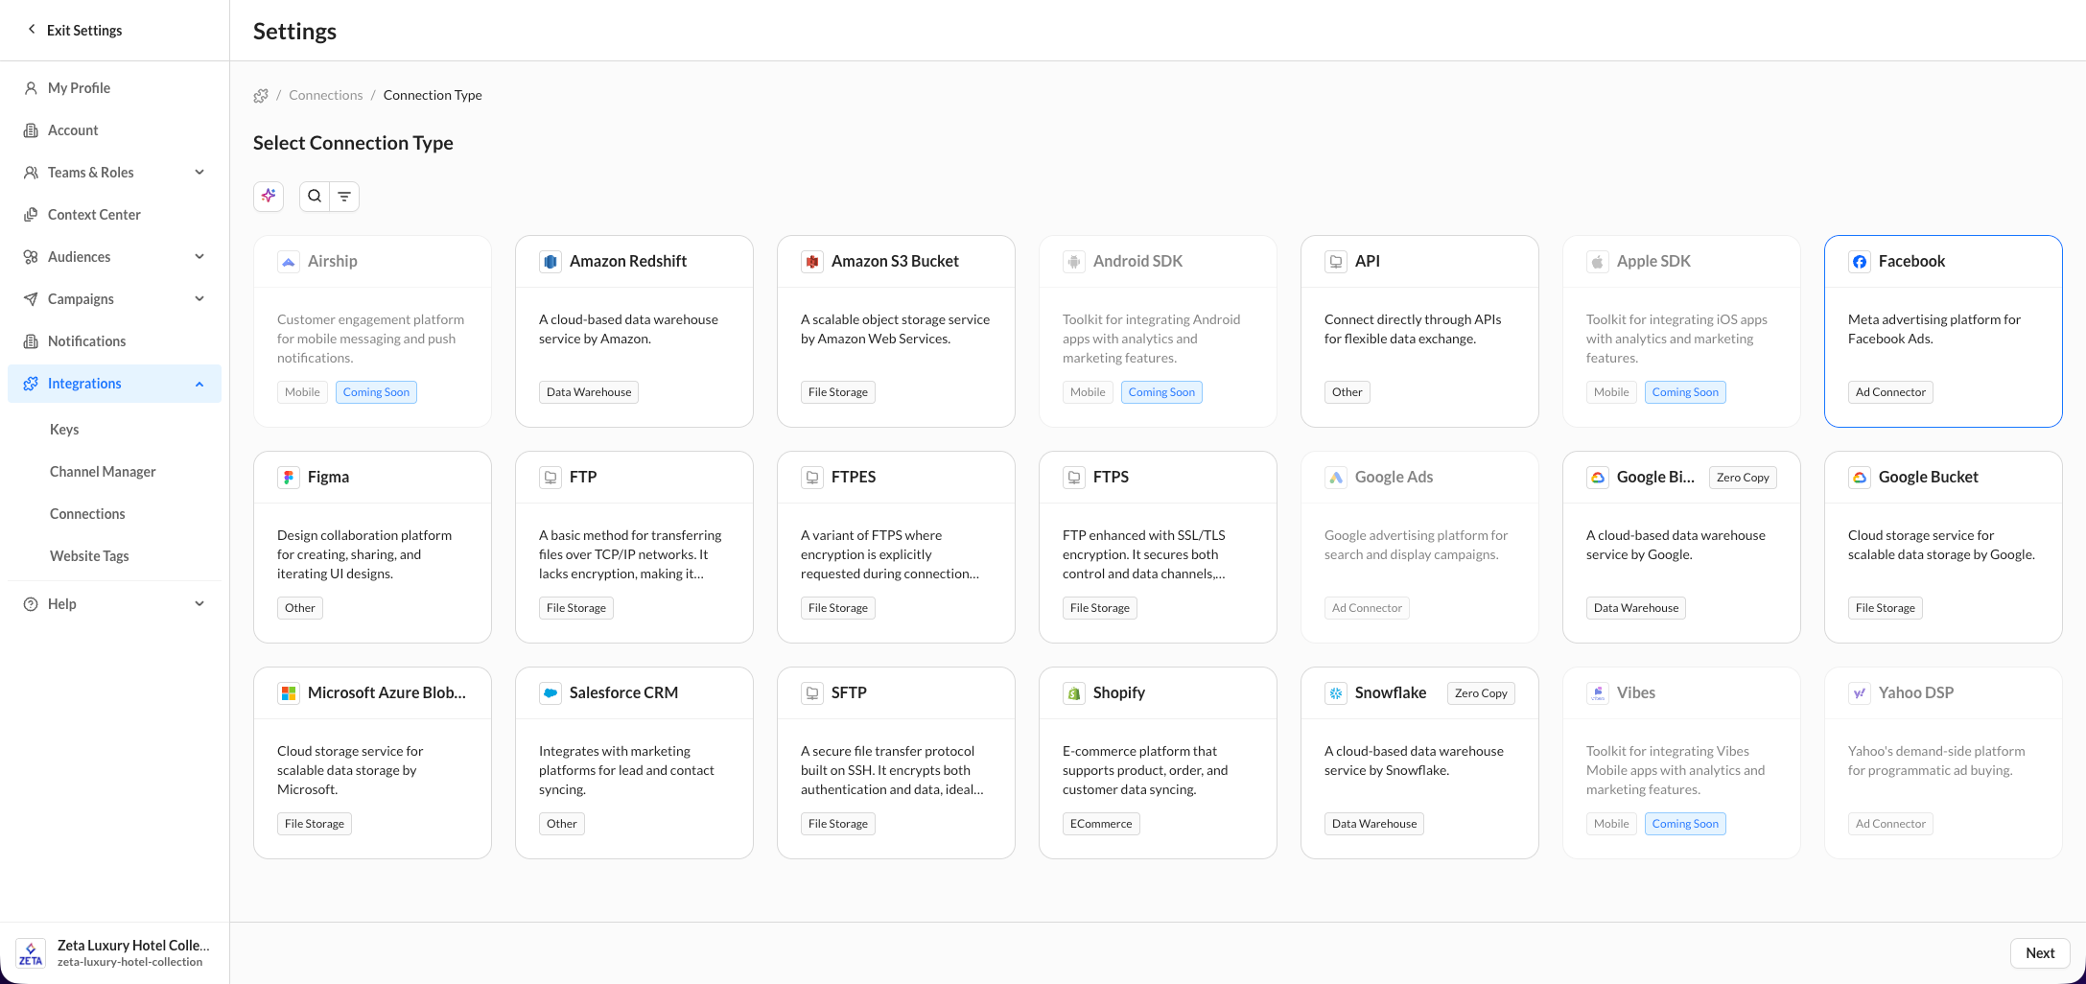Click the integrations breadcrumb puzzle icon
This screenshot has height=984, width=2086.
point(261,95)
